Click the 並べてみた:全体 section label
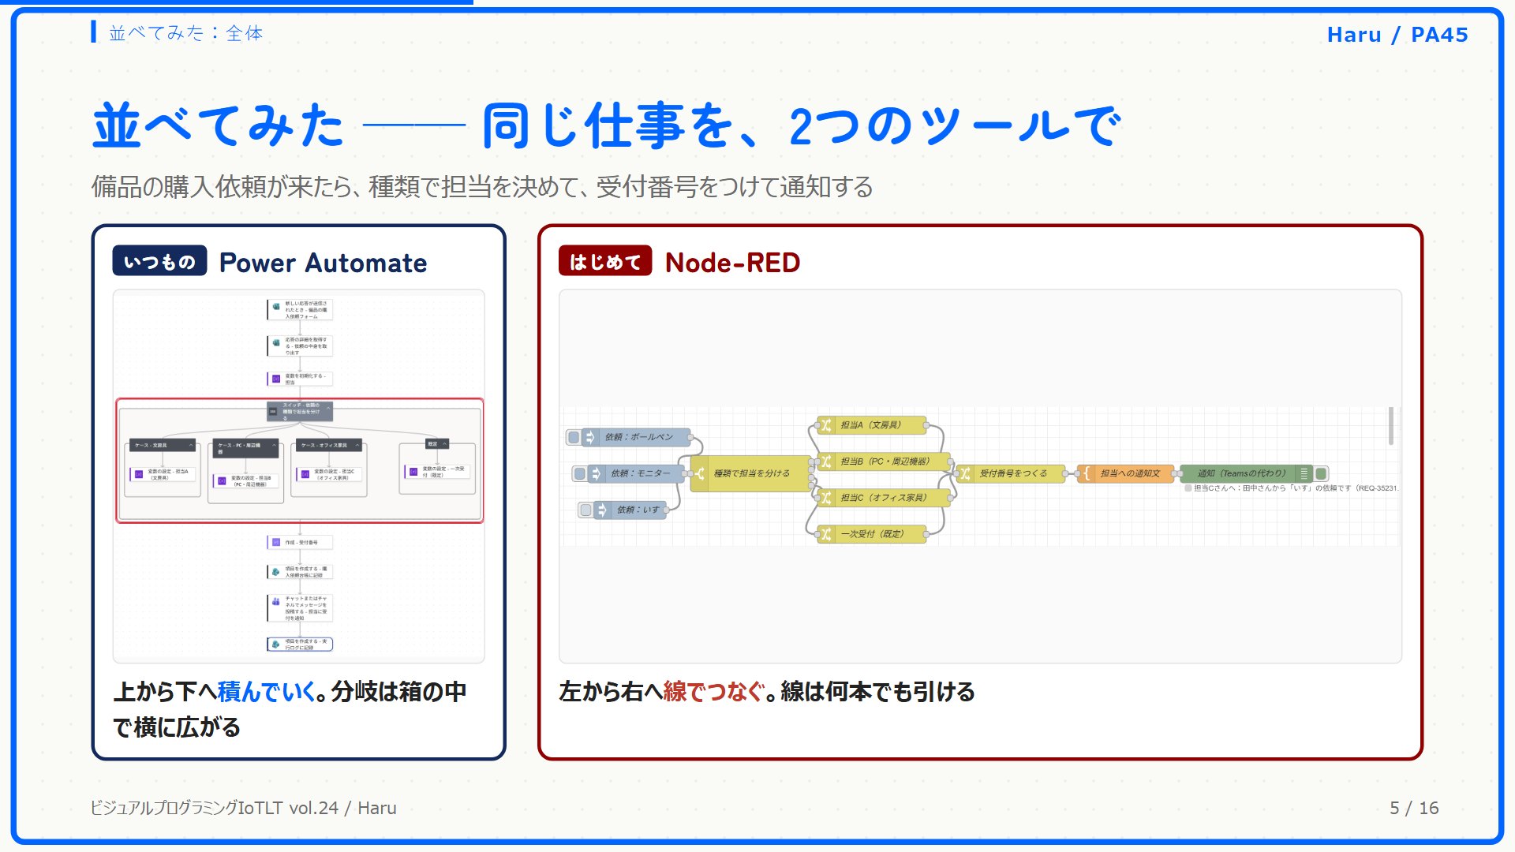1515x852 pixels. (x=185, y=33)
